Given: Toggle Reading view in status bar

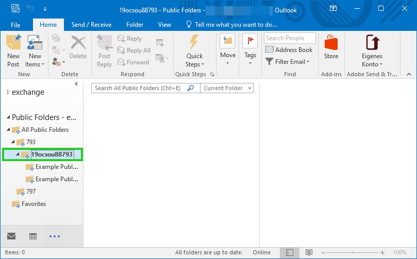Looking at the screenshot, I should (309, 253).
